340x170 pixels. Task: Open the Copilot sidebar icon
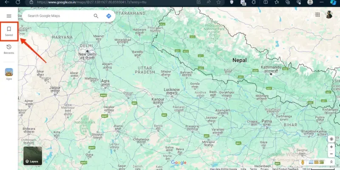coord(333,2)
